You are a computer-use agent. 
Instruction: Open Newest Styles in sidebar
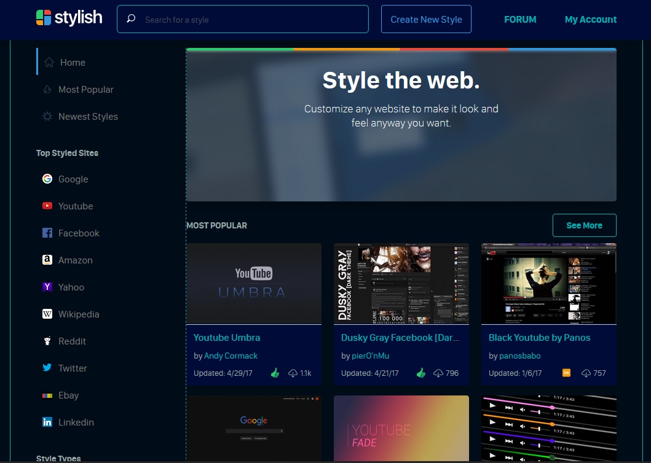[88, 117]
